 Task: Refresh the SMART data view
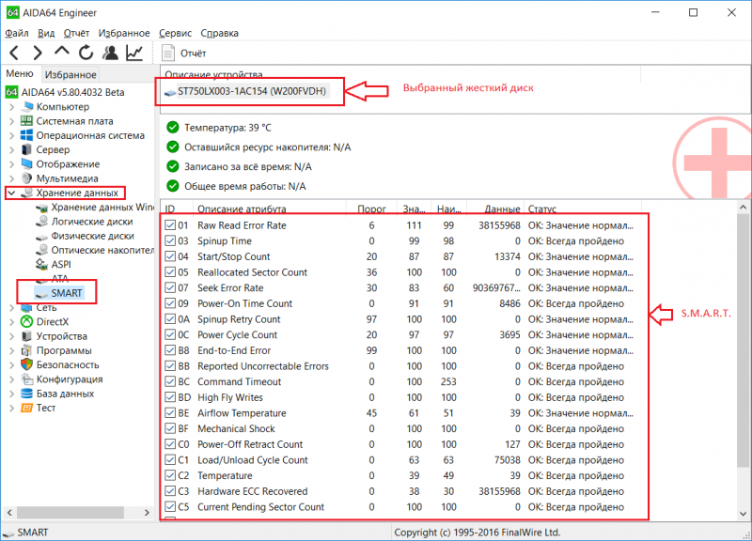pyautogui.click(x=86, y=53)
